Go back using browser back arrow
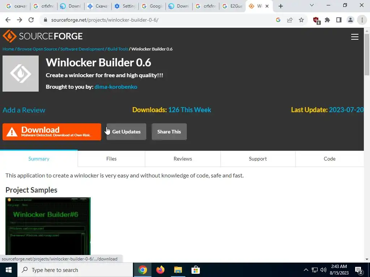Image resolution: width=370 pixels, height=277 pixels. pyautogui.click(x=8, y=20)
